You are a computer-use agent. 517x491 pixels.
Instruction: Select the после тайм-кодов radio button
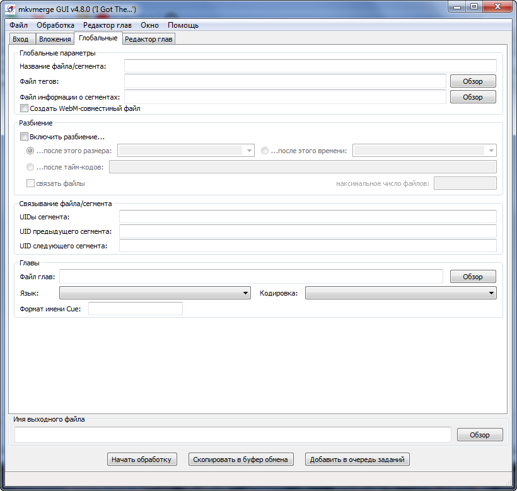pos(30,167)
